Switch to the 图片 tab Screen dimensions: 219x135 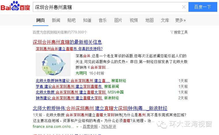click(x=118, y=20)
